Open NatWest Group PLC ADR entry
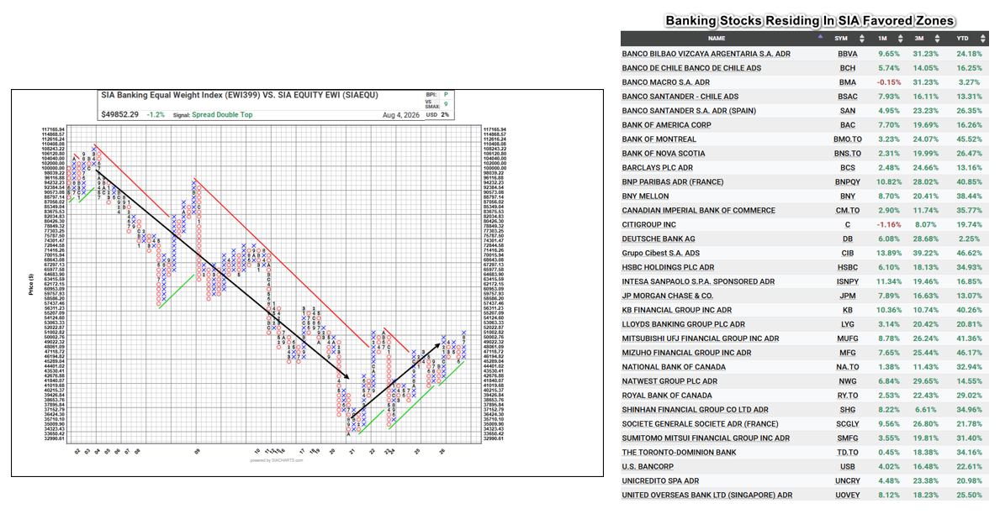 pos(669,381)
